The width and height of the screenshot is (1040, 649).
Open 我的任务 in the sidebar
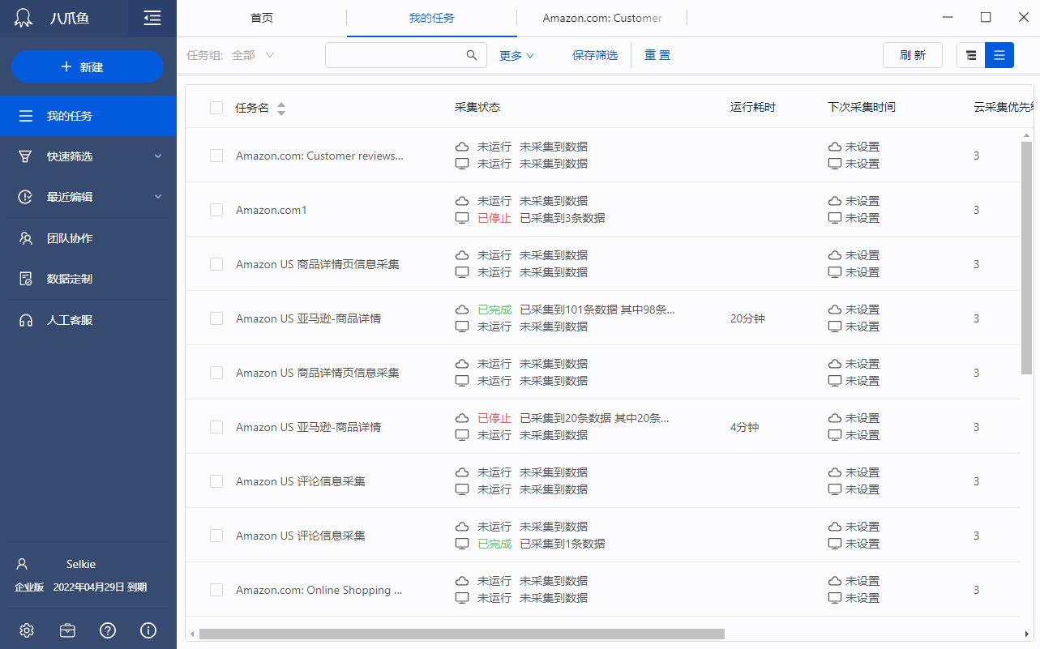(x=88, y=116)
